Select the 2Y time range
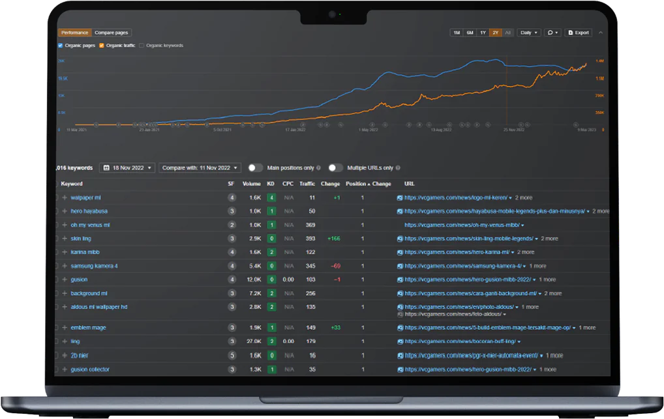 pos(496,33)
